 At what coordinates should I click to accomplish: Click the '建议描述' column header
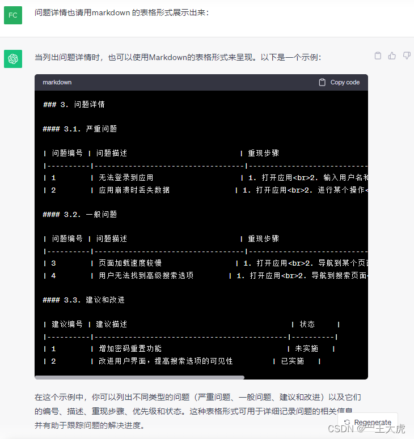point(112,324)
